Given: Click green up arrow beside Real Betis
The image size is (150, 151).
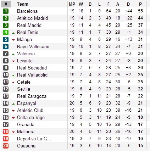Looking at the screenshot, I should tap(13, 33).
